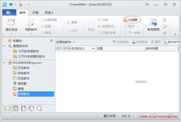This screenshot has height=122, width=181.
Task: Click the priority exclamation column header
Action: (x=62, y=48)
